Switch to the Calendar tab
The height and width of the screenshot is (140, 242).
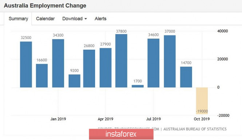[x=45, y=19]
